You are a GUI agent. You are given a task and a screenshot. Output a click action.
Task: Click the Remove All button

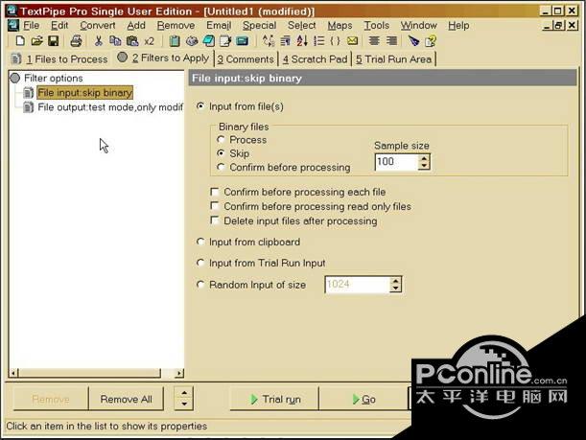click(x=126, y=399)
